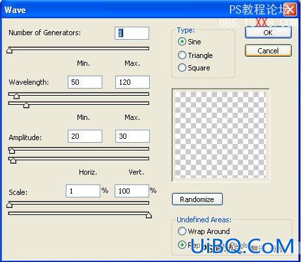Focus the Number of Generators field
The image size is (301, 262).
pos(132,33)
